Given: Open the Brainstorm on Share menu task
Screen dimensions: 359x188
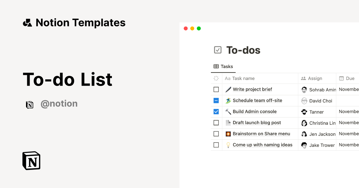Looking at the screenshot, I should click(261, 134).
